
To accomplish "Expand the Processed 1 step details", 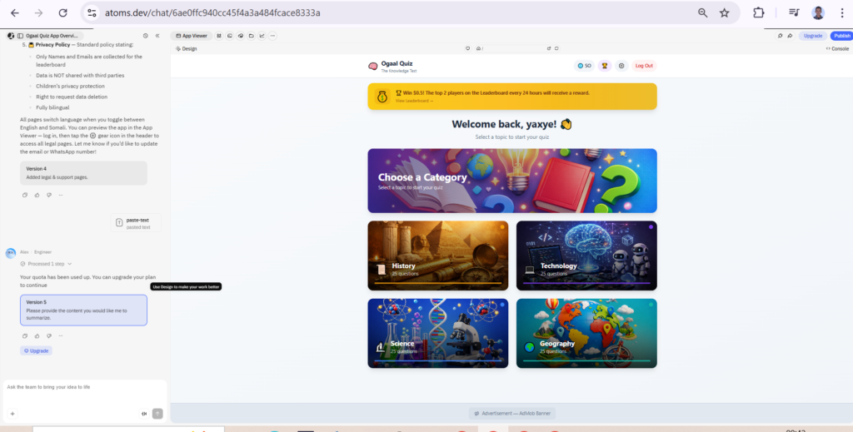I will (50, 264).
